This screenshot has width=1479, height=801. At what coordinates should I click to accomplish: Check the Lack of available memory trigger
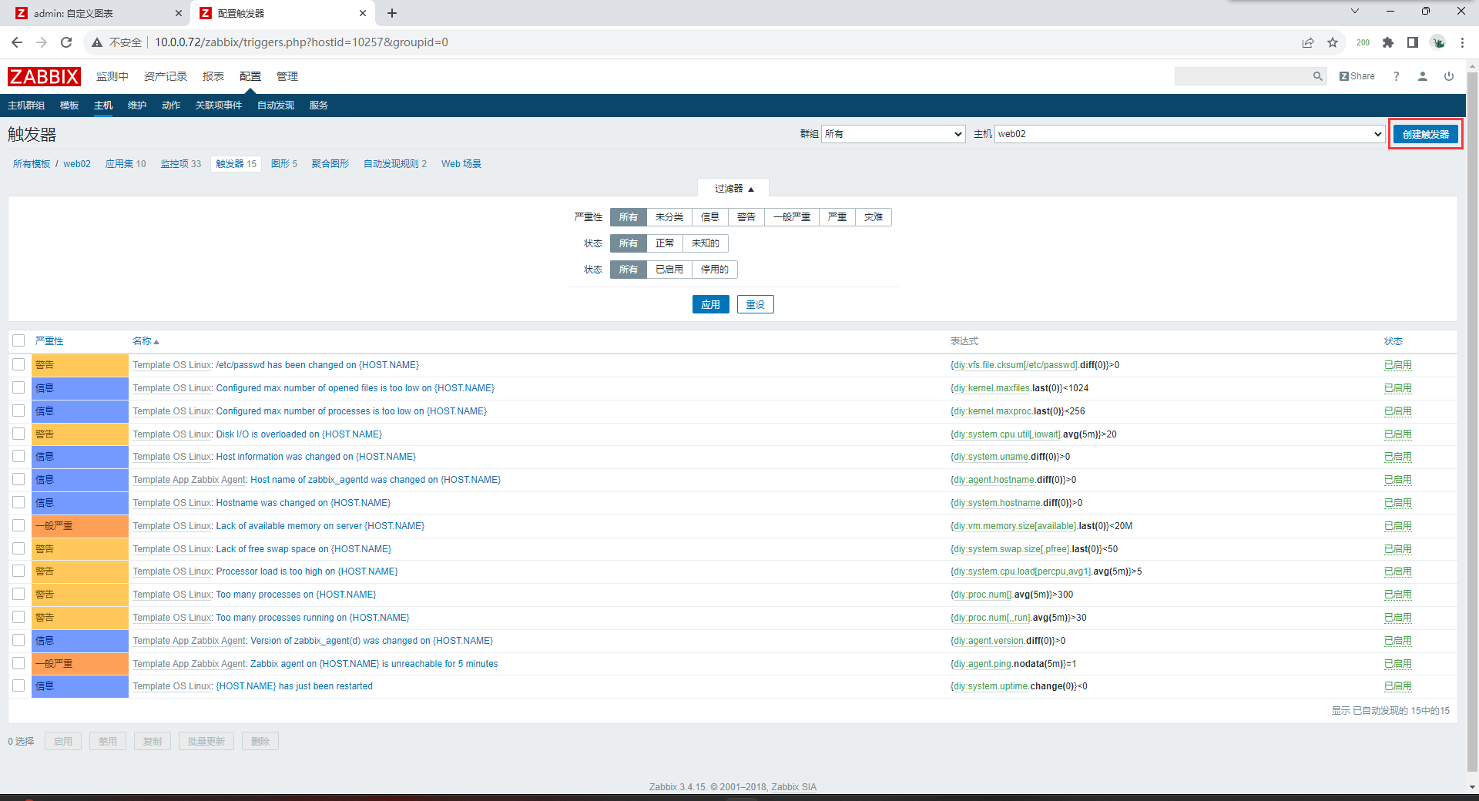pyautogui.click(x=18, y=525)
